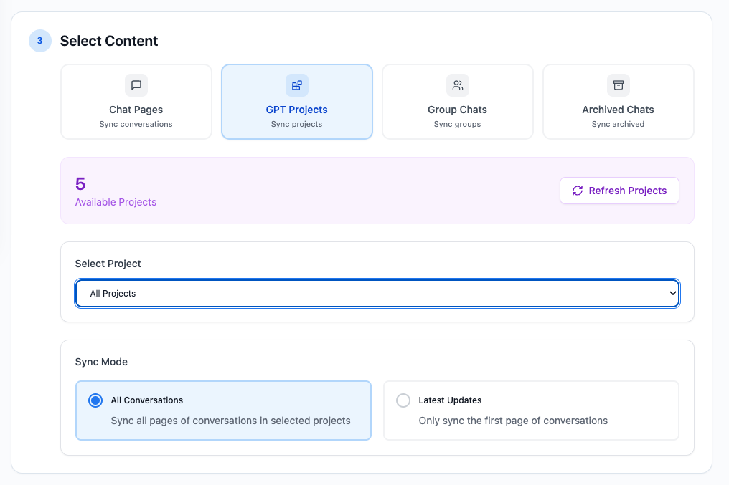729x485 pixels.
Task: Click the Sync Mode heading
Action: [101, 362]
